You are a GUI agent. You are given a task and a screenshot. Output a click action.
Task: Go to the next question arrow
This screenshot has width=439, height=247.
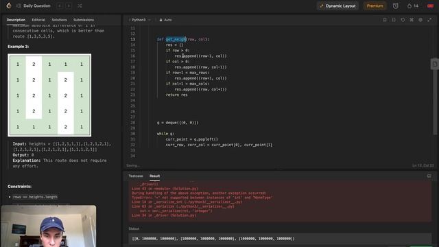pos(69,5)
